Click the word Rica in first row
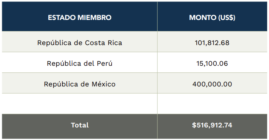 coord(115,43)
